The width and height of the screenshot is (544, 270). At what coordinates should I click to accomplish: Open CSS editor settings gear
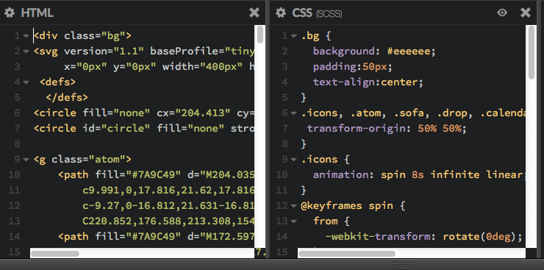281,13
